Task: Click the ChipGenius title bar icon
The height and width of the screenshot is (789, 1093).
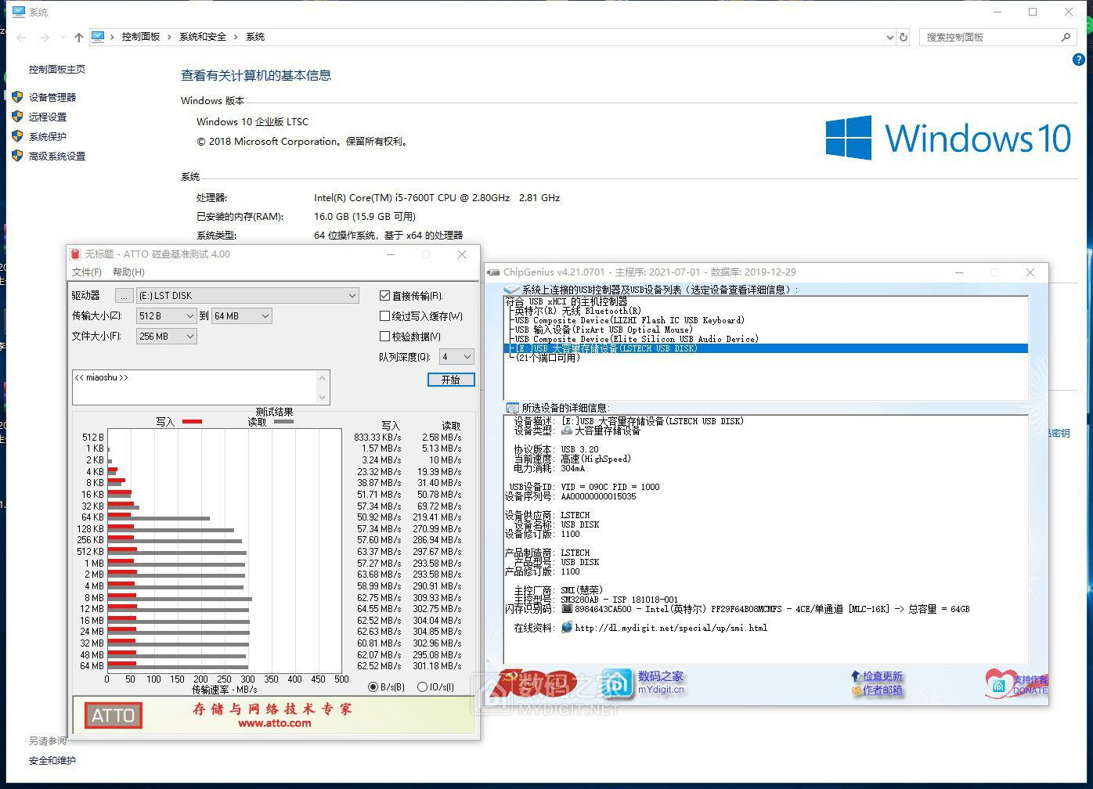Action: click(x=493, y=272)
